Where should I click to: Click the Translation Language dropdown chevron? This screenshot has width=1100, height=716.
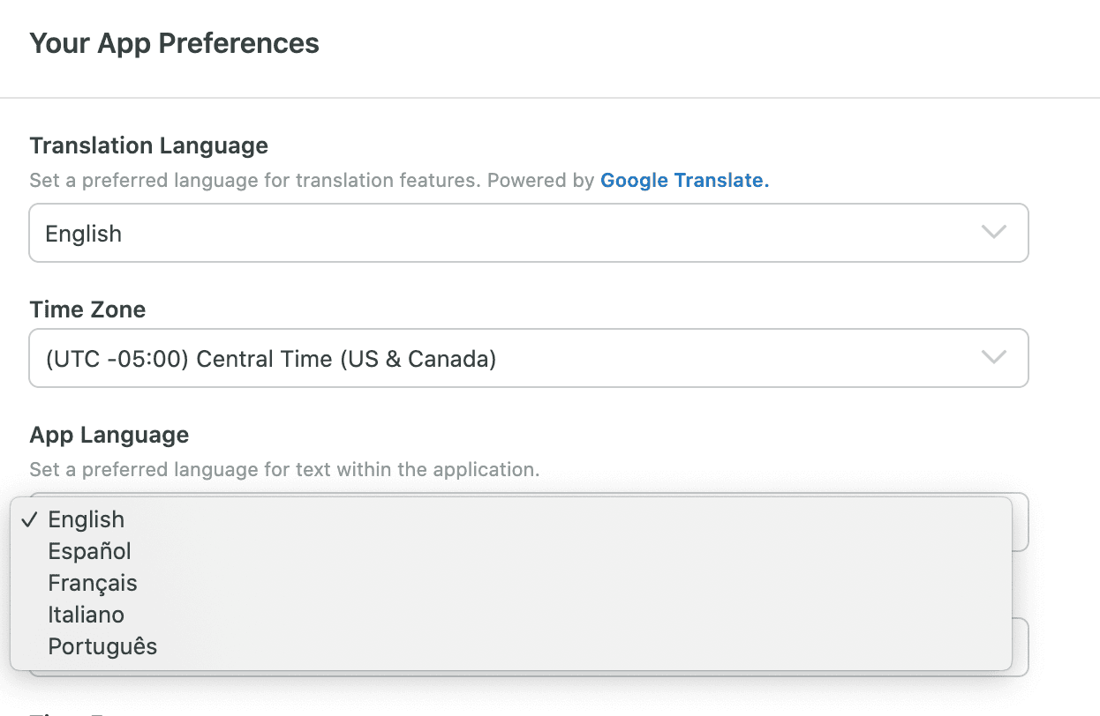tap(993, 233)
